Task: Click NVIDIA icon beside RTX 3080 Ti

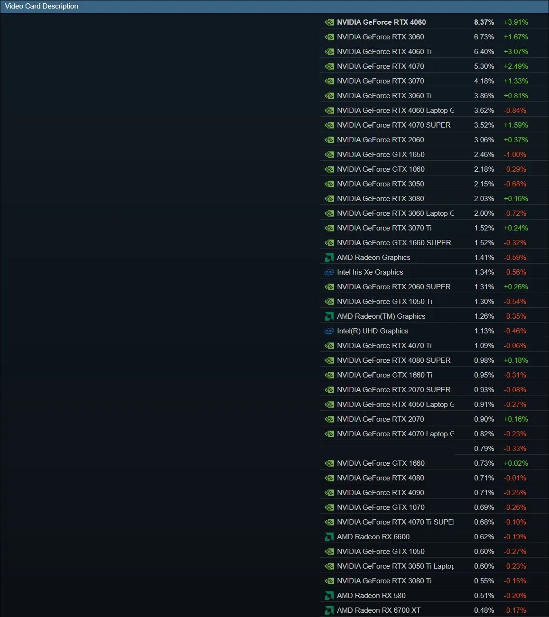Action: point(329,581)
